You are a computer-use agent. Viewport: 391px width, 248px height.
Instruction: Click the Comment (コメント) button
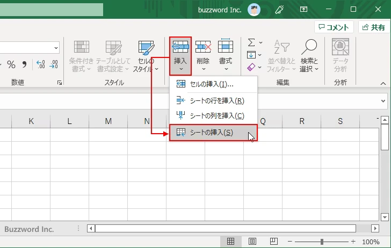pos(334,27)
